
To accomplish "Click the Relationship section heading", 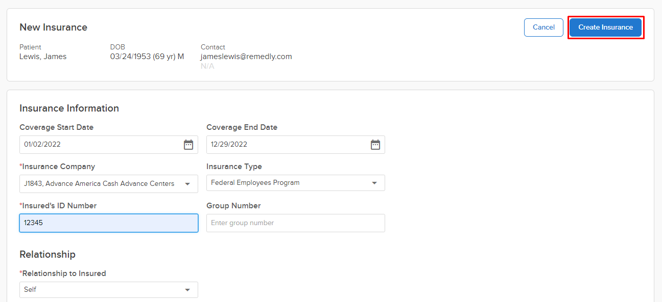I will tap(48, 255).
